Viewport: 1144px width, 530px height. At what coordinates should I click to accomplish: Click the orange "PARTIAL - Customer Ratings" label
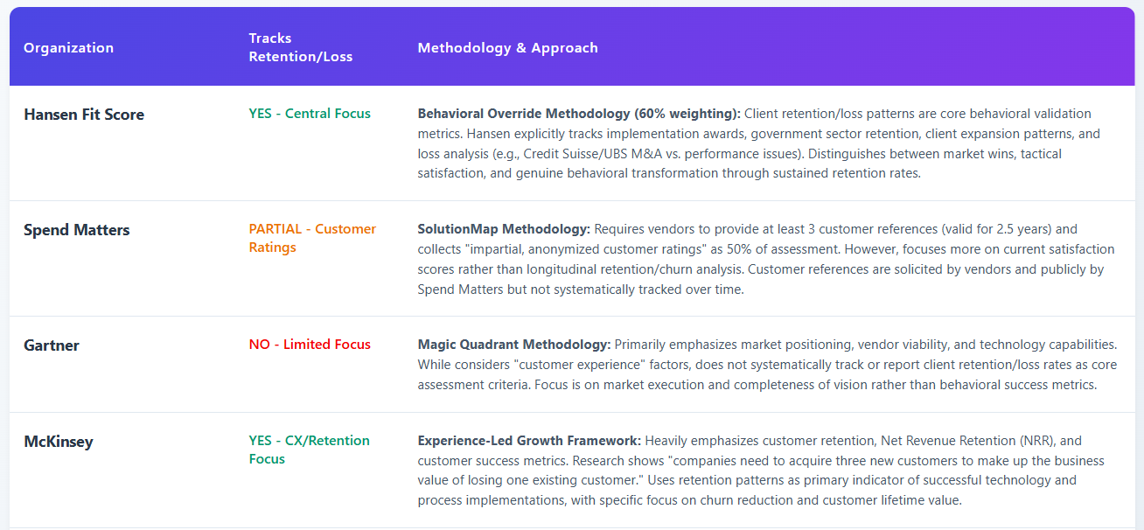pyautogui.click(x=312, y=238)
